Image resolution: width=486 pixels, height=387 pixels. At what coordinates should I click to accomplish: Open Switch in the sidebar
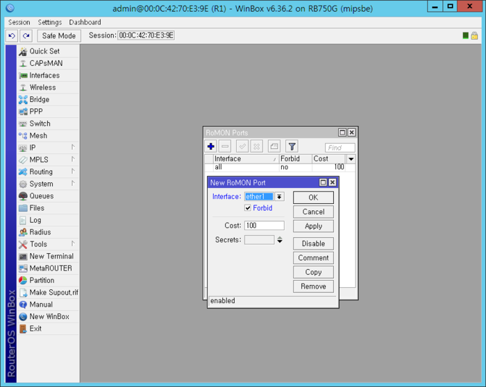[x=48, y=123]
